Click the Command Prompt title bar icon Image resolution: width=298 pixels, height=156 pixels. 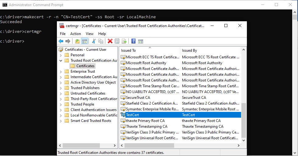click(x=5, y=5)
